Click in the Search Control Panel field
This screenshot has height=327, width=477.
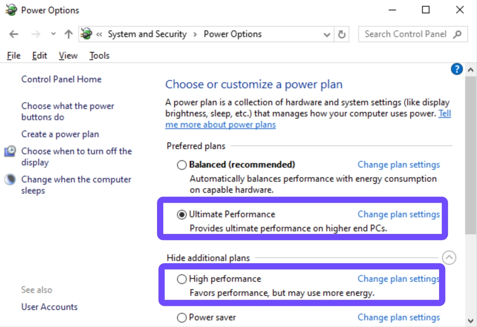pos(405,34)
